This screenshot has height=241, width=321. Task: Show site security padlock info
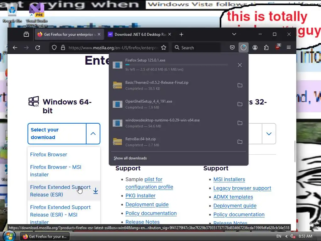(63, 48)
